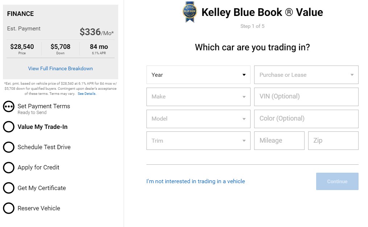Expand the Trim dropdown
Viewport: 368px width, 227px height.
tap(199, 140)
